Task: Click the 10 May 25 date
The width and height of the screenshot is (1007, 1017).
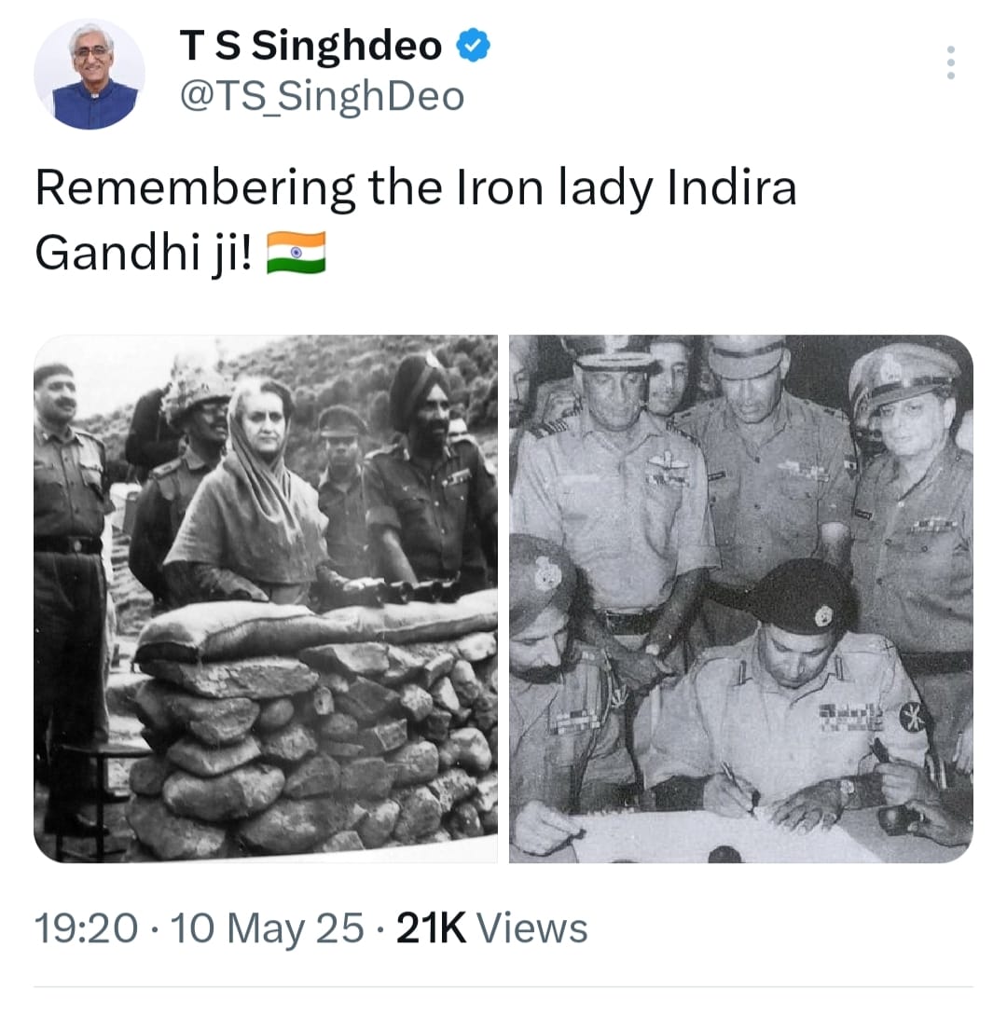Action: pos(267,928)
